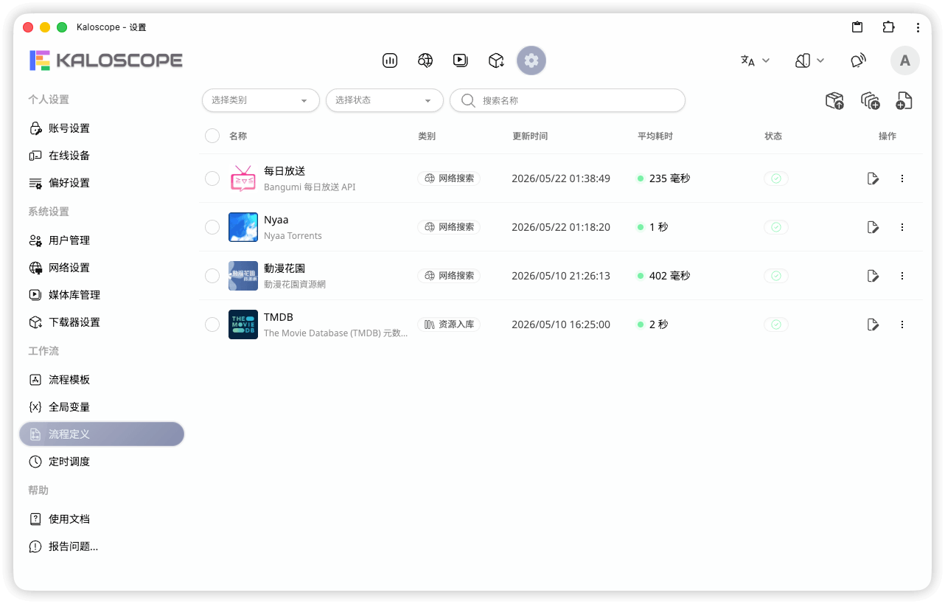Screen dimensions: 945x604
Task: Open 全局变量 in sidebar
Action: 102,407
